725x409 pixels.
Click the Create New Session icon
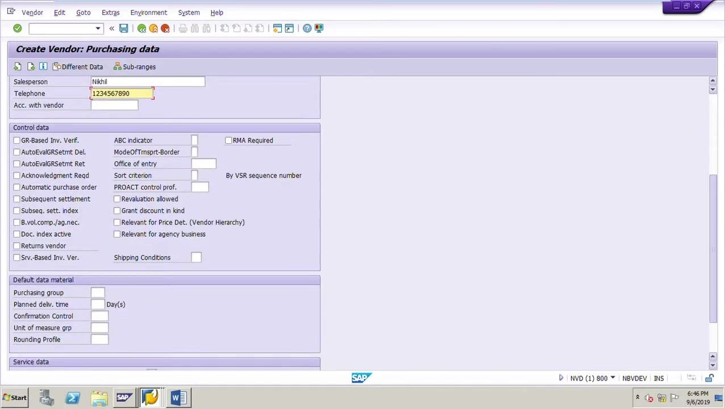pyautogui.click(x=277, y=28)
